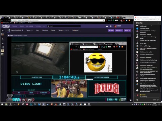Switch to the Clips tab

click(x=37, y=30)
